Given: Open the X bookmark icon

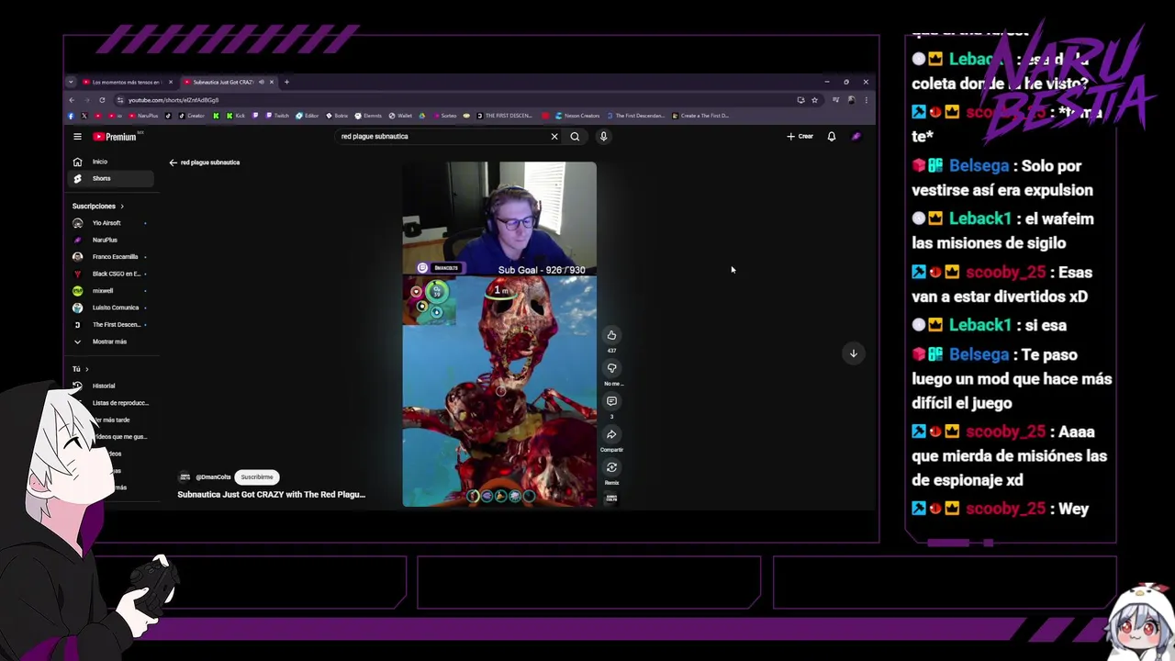Looking at the screenshot, I should tap(84, 116).
